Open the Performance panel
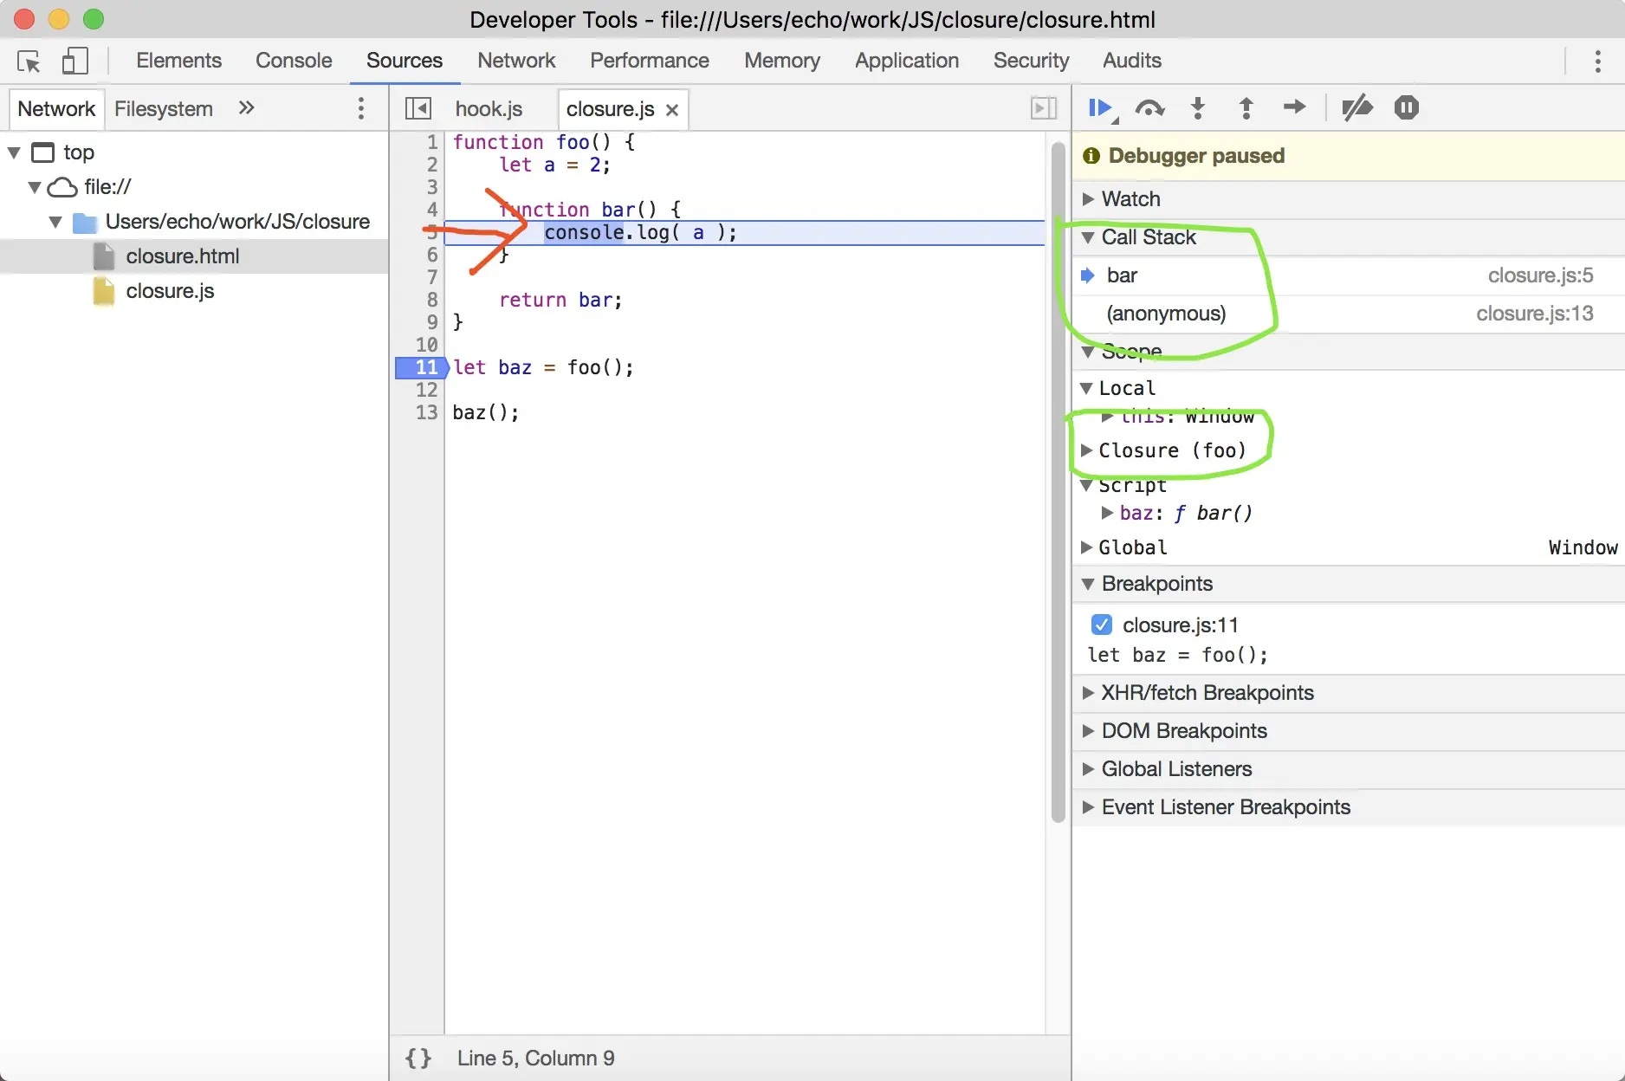1625x1081 pixels. (650, 61)
